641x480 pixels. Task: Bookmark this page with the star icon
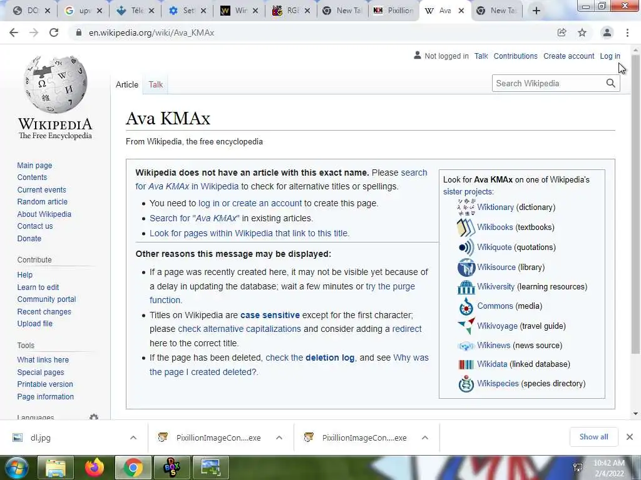[x=582, y=32]
